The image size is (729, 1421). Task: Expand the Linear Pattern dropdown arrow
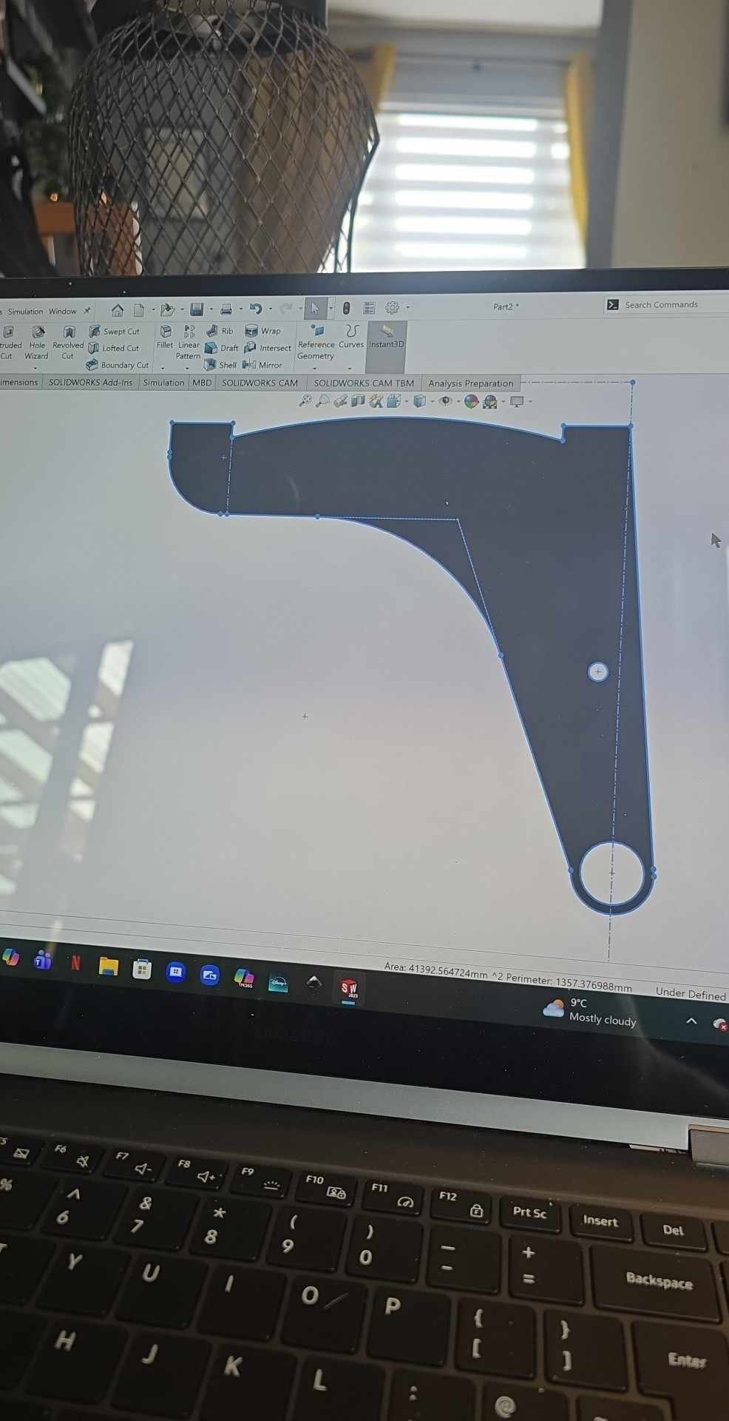coord(187,368)
